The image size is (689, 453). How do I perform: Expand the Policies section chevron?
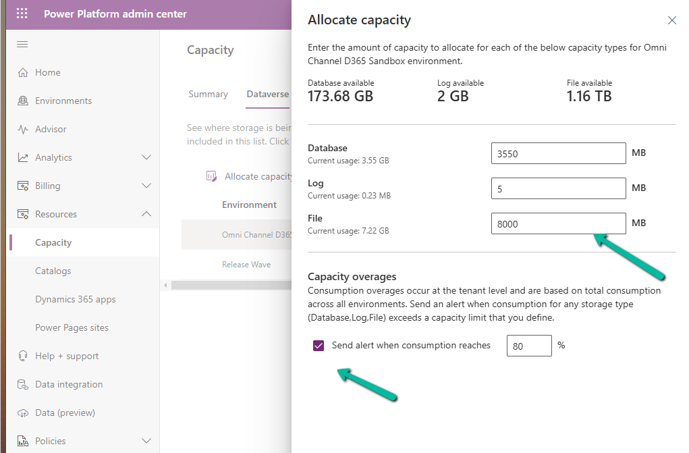146,442
